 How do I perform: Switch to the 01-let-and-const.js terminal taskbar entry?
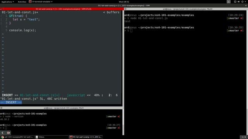(x=86, y=137)
